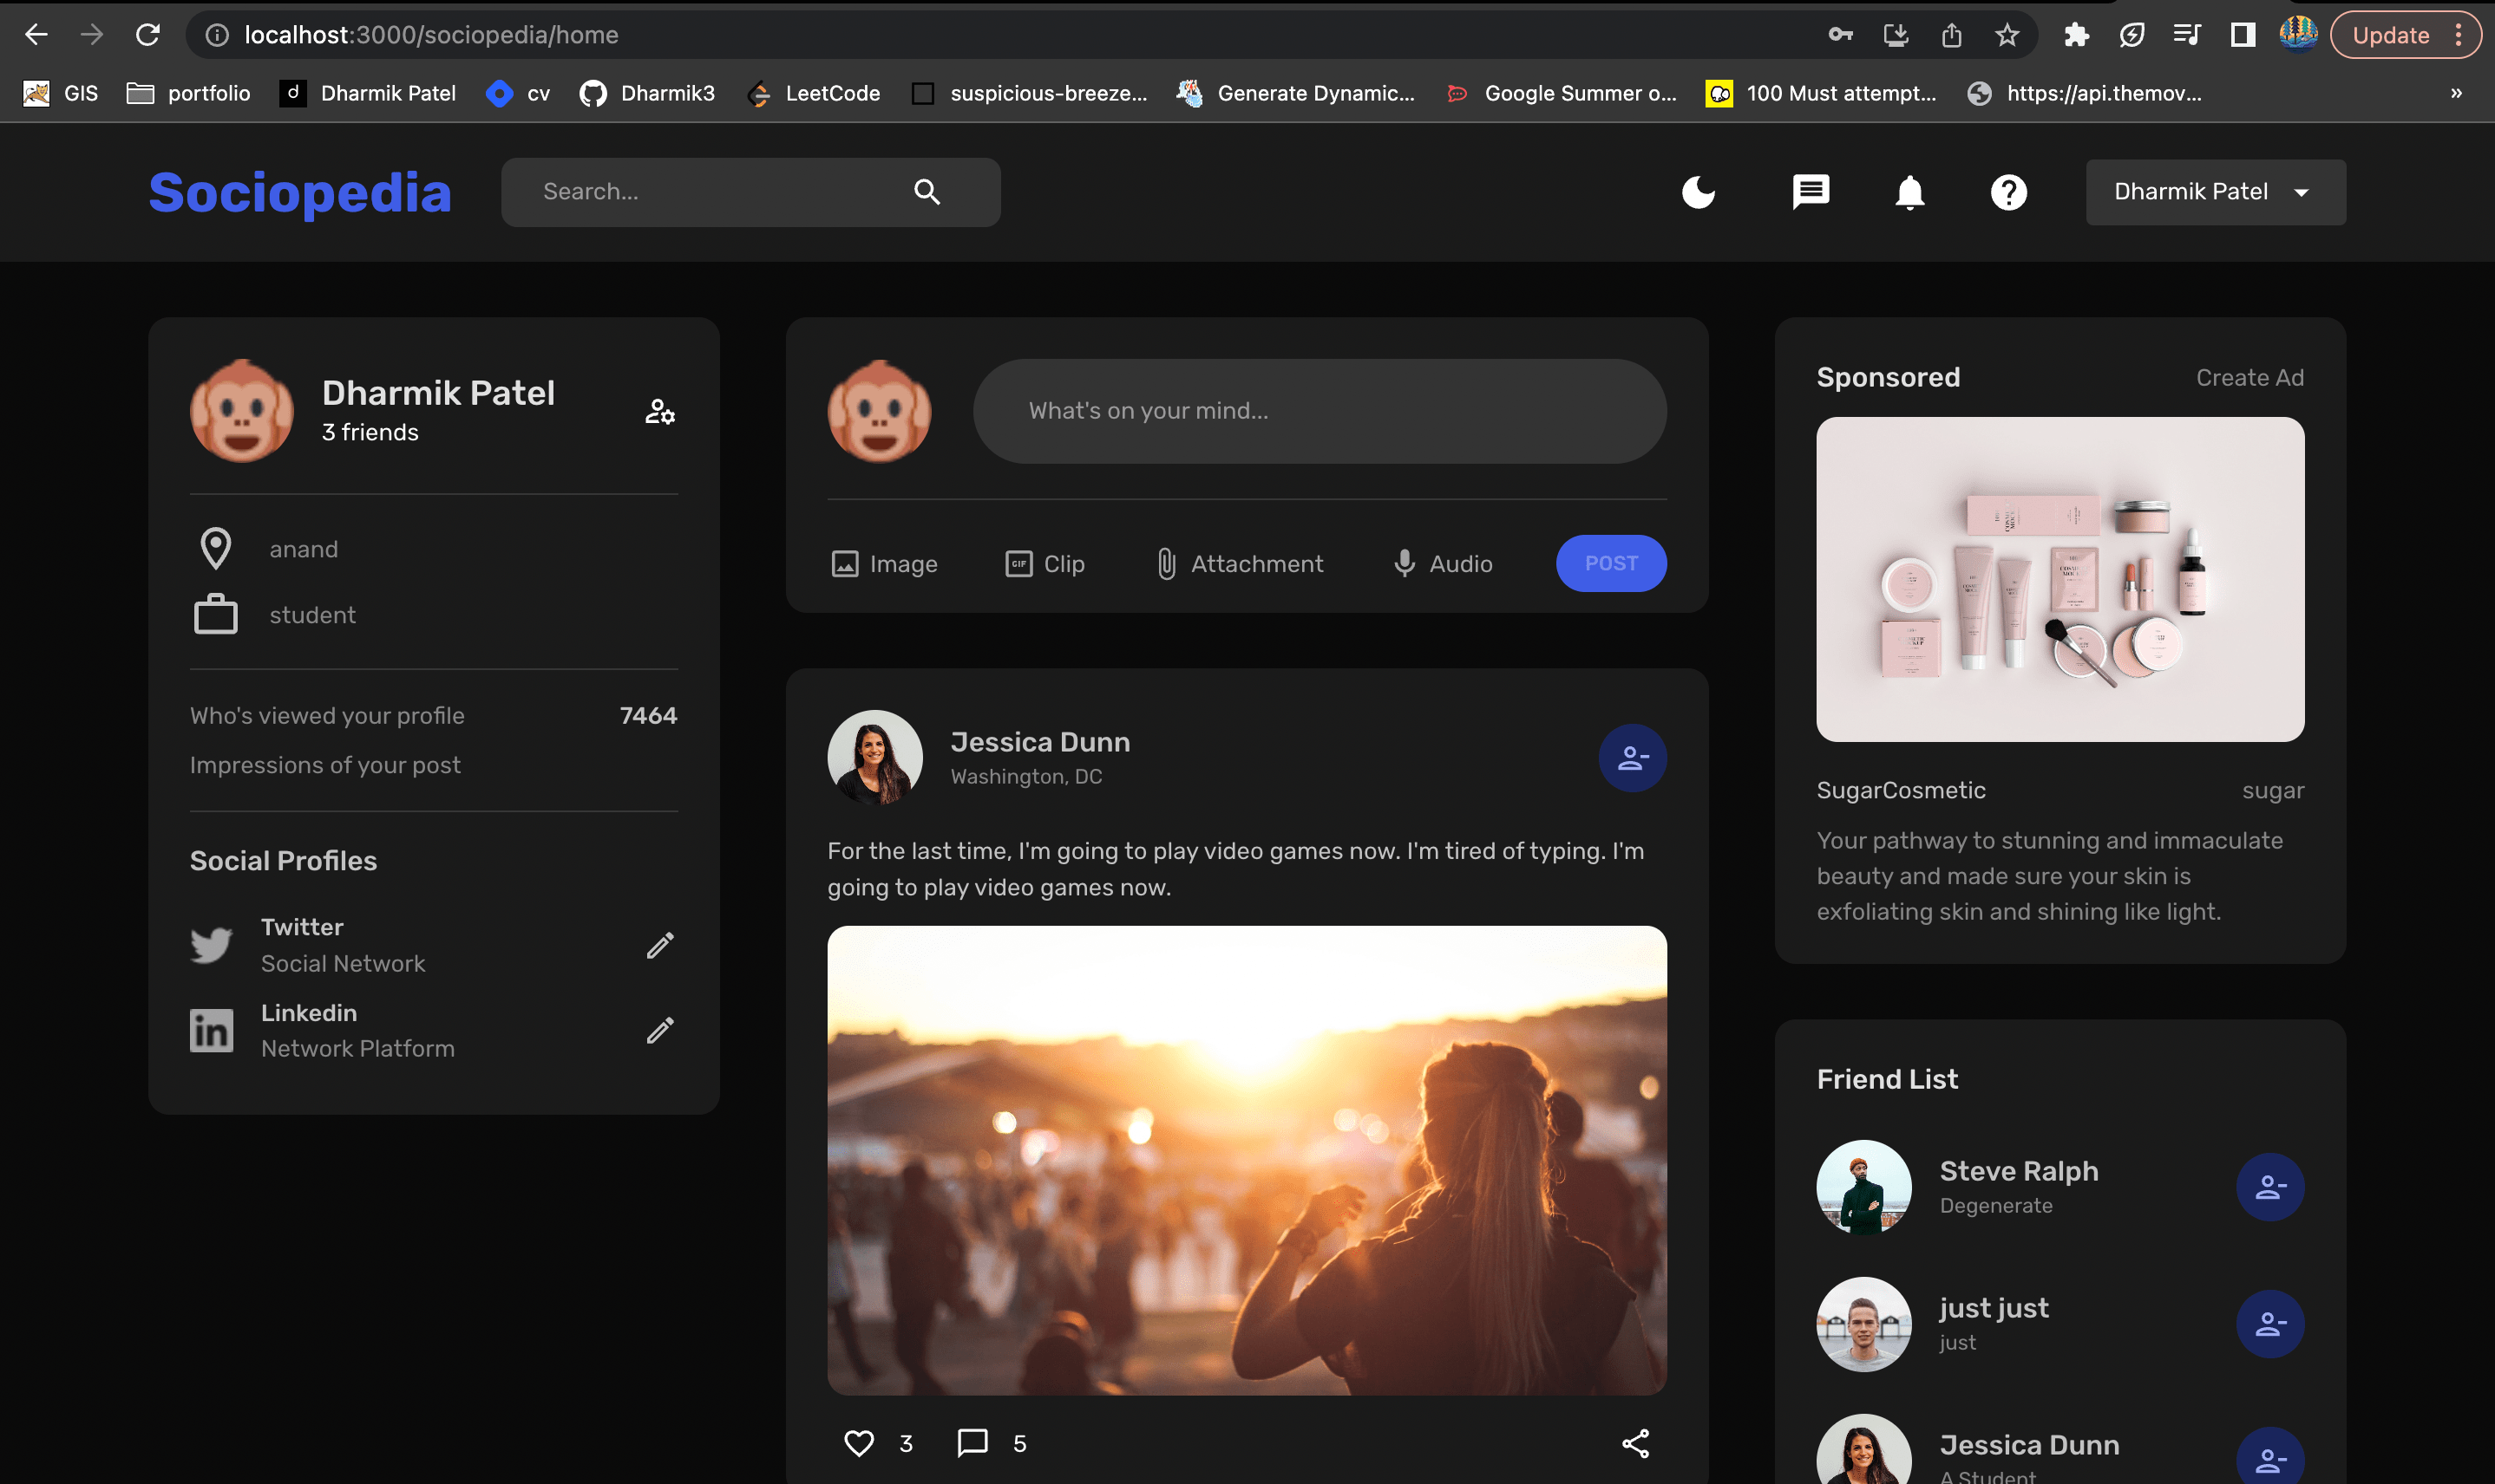Click the Chrome profile avatar
Viewport: 2495px width, 1484px height.
coord(2298,33)
